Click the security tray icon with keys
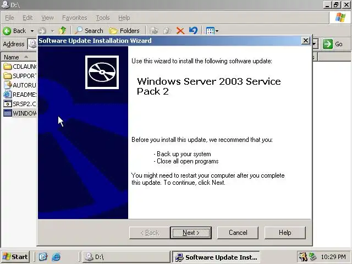 coord(303,257)
